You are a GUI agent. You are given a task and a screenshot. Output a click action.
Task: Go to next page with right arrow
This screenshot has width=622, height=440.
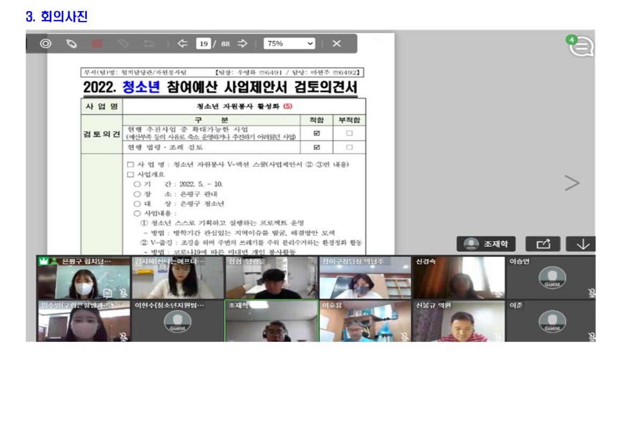coord(241,44)
